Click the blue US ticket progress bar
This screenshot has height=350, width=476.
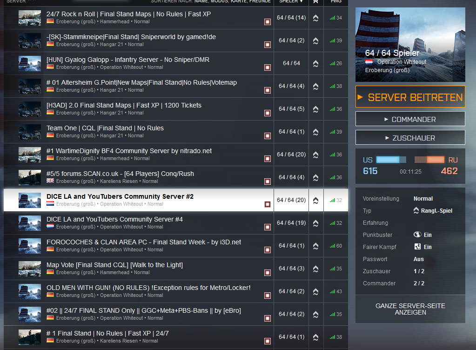(391, 160)
